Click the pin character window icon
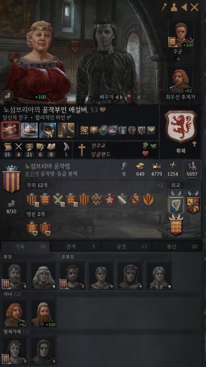This screenshot has width=206, height=367. (164, 7)
